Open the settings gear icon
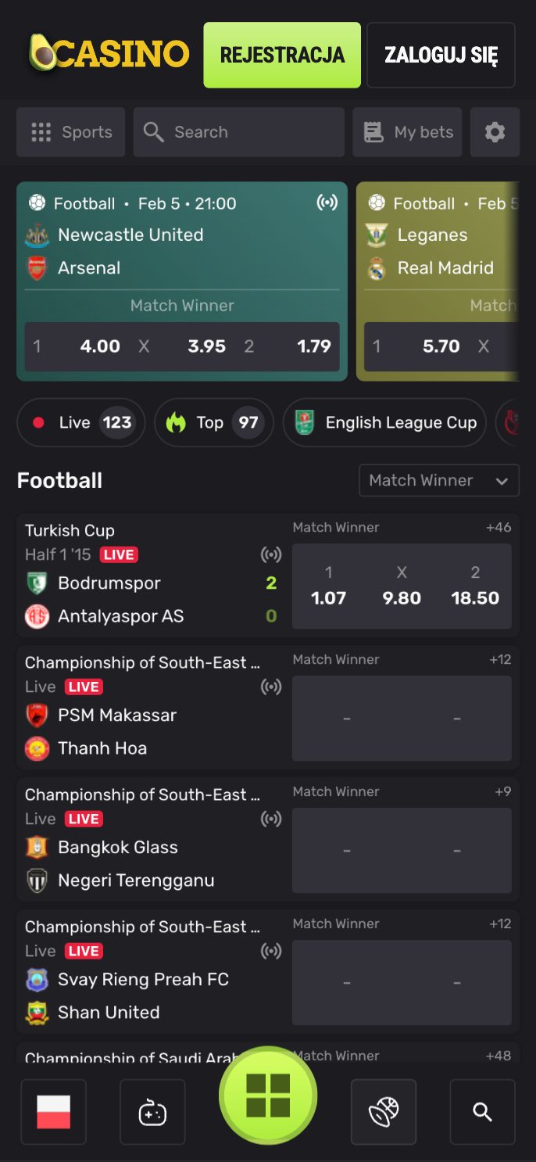 495,132
